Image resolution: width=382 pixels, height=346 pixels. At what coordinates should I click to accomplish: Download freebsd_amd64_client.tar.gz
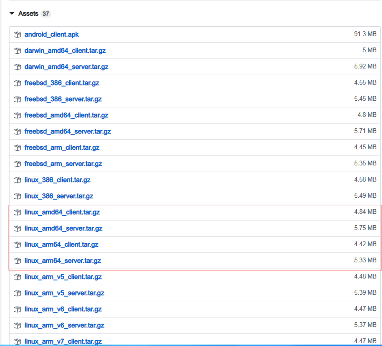pos(66,115)
